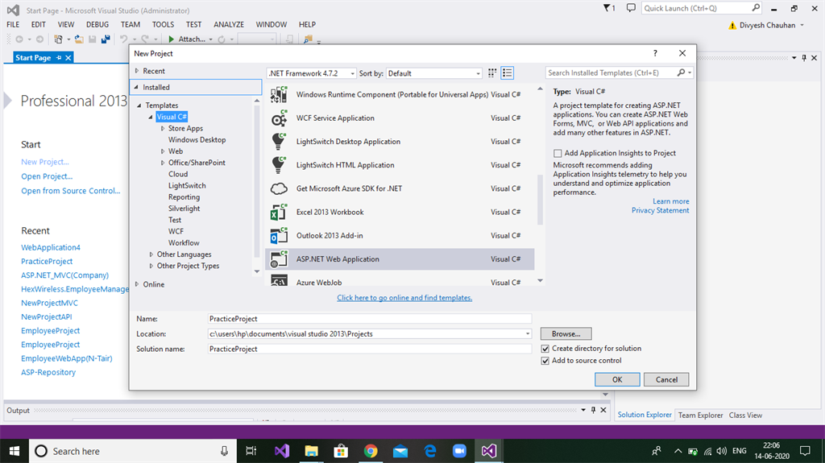This screenshot has width=825, height=463.
Task: Expand the Store Apps node
Action: pos(163,128)
